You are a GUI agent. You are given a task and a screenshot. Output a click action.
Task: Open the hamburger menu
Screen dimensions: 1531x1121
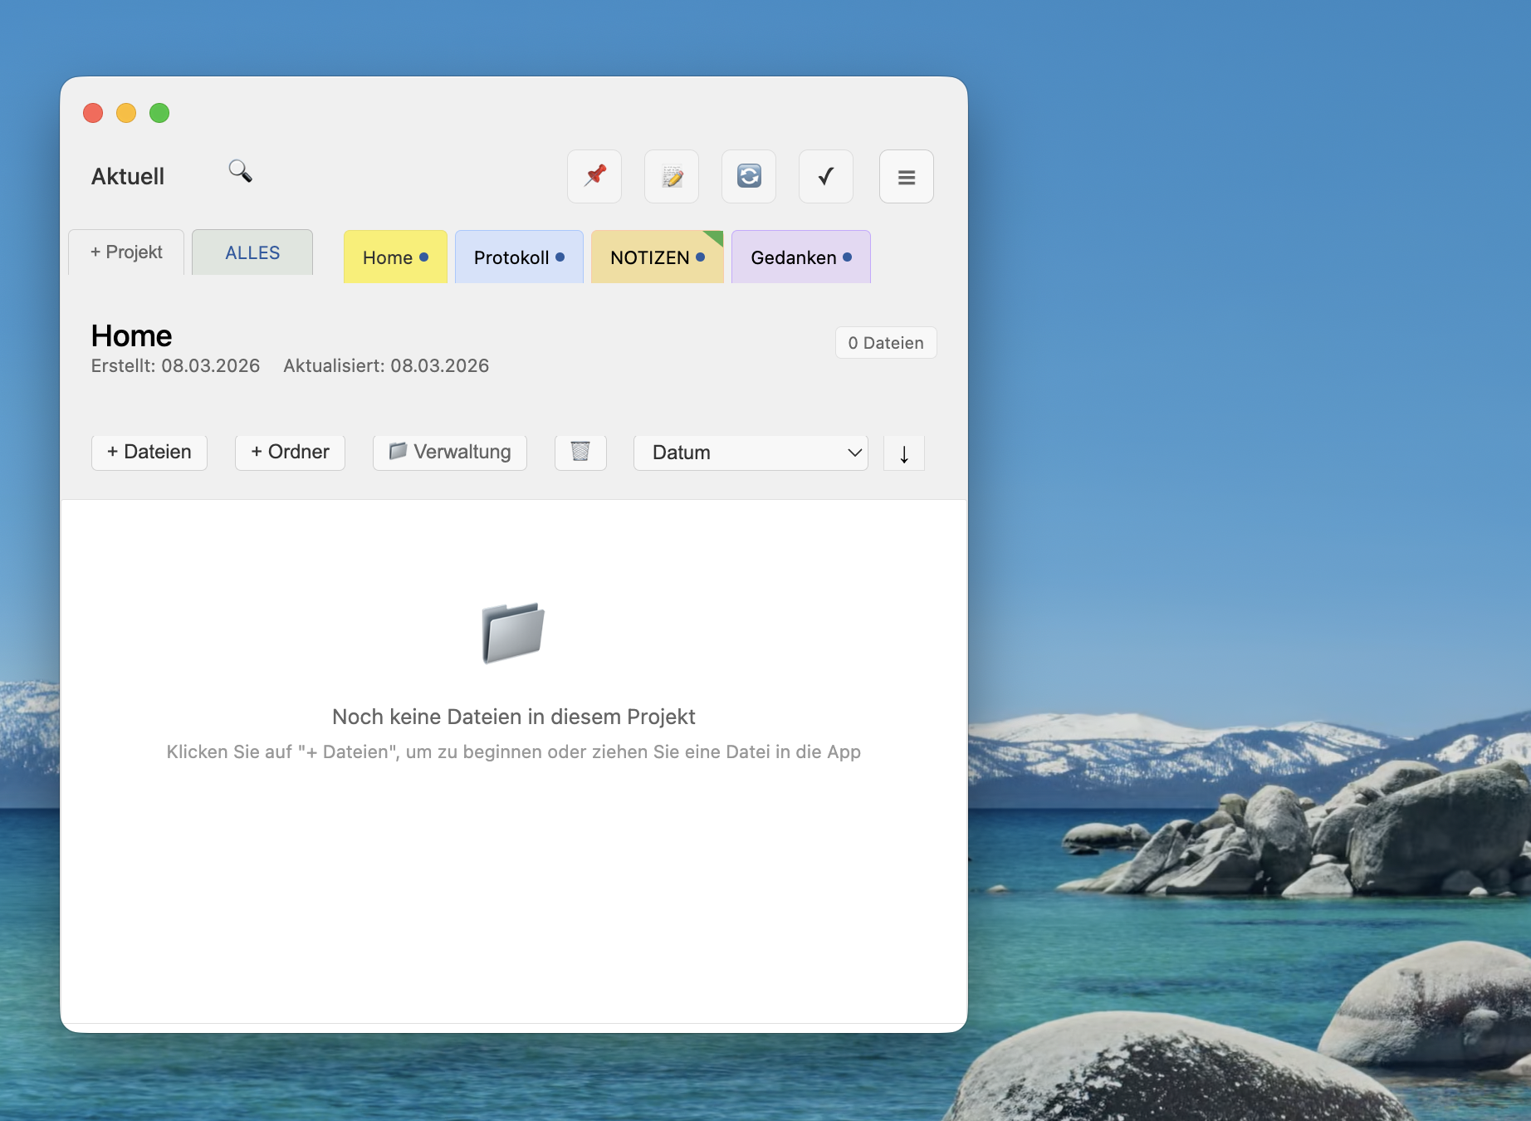coord(907,177)
